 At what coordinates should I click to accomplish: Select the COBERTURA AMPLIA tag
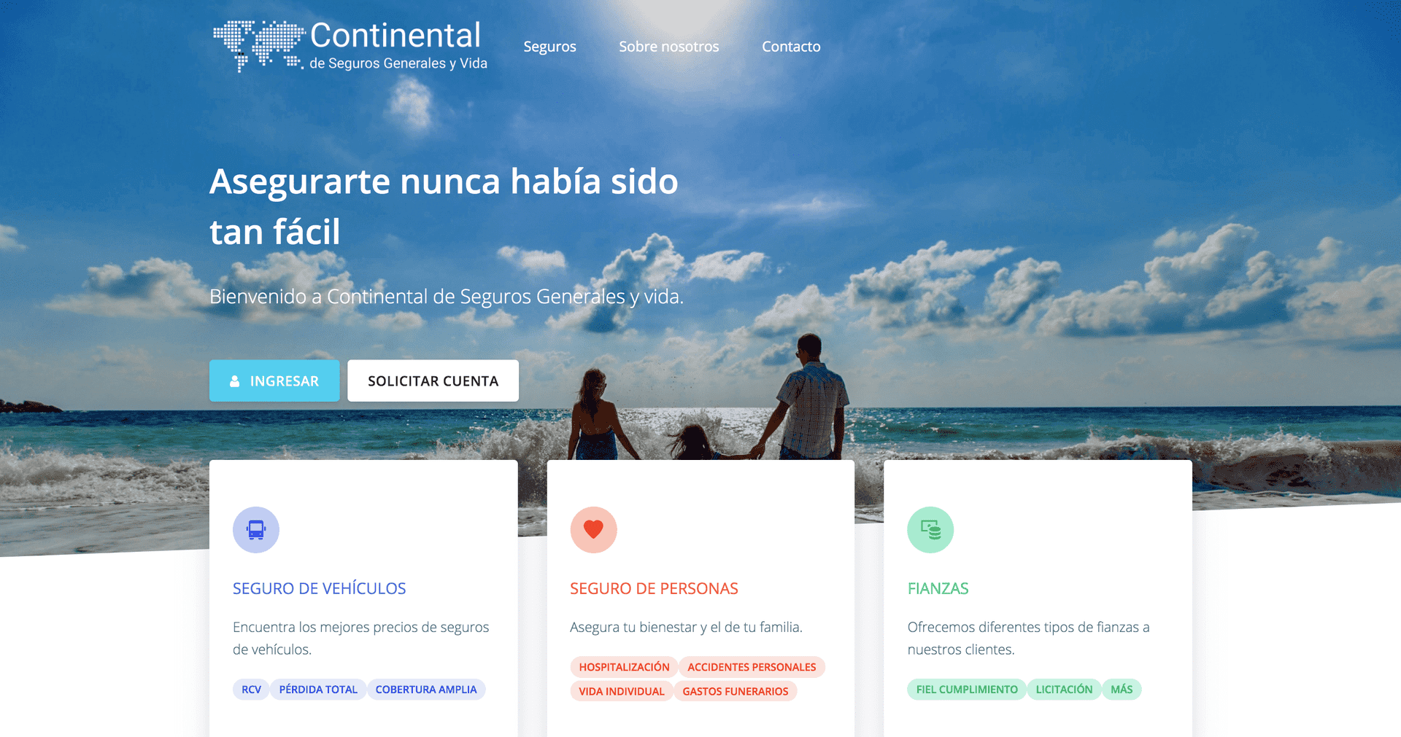pos(426,690)
